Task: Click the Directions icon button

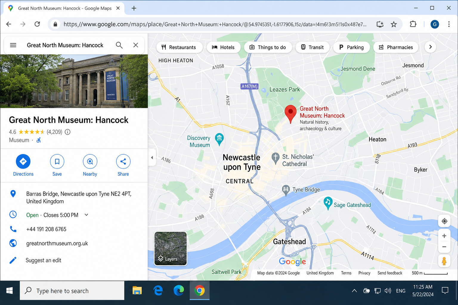Action: click(x=23, y=161)
